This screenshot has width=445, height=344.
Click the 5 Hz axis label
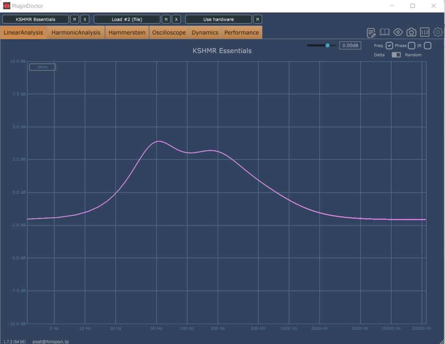click(x=54, y=328)
